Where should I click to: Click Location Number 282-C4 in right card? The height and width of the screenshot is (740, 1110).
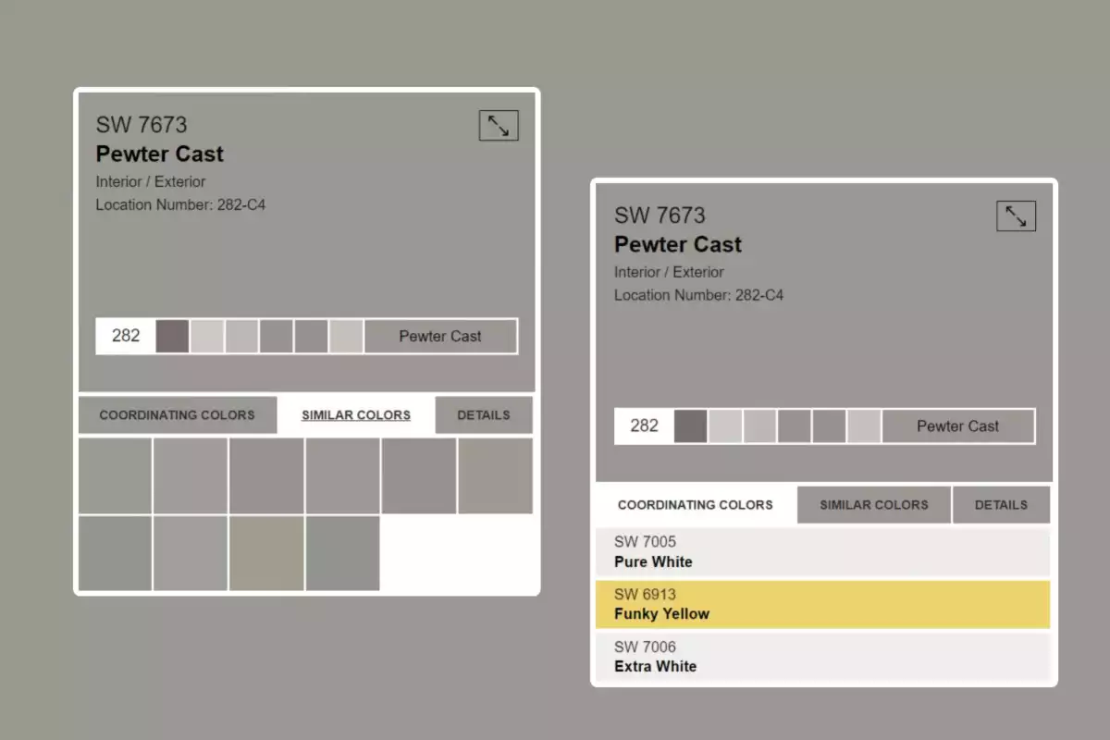click(x=698, y=295)
